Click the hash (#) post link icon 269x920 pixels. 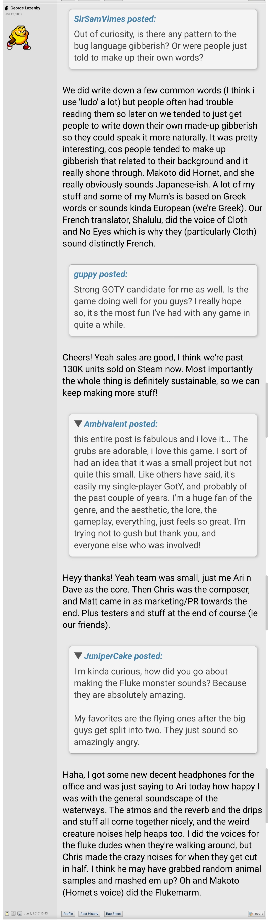[x=14, y=913]
